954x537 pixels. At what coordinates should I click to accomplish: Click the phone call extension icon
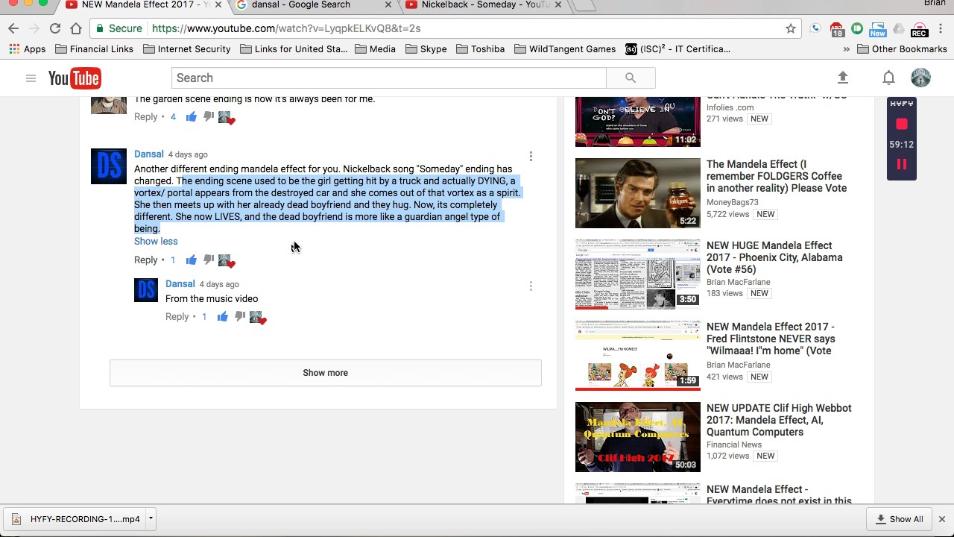[815, 28]
